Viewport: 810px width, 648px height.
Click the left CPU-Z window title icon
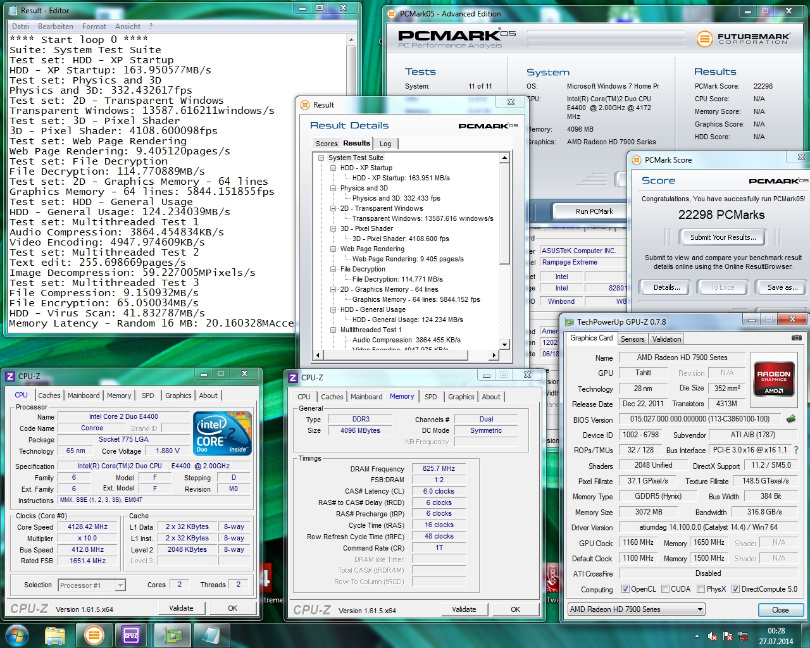[x=10, y=377]
